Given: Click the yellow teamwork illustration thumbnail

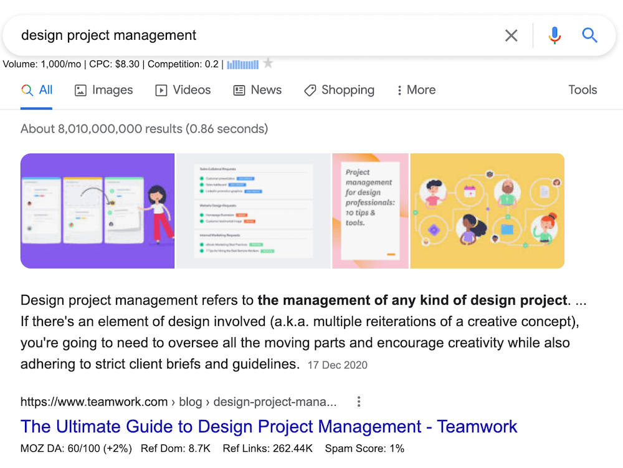Looking at the screenshot, I should (487, 210).
